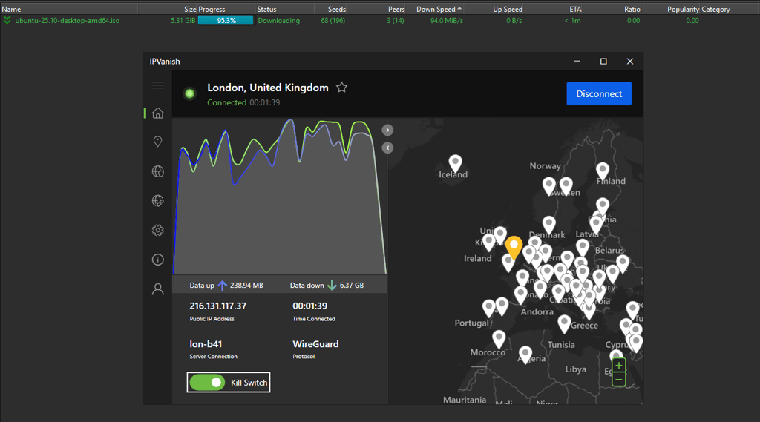Collapse panel with left chevron button
The height and width of the screenshot is (422, 760).
click(387, 148)
